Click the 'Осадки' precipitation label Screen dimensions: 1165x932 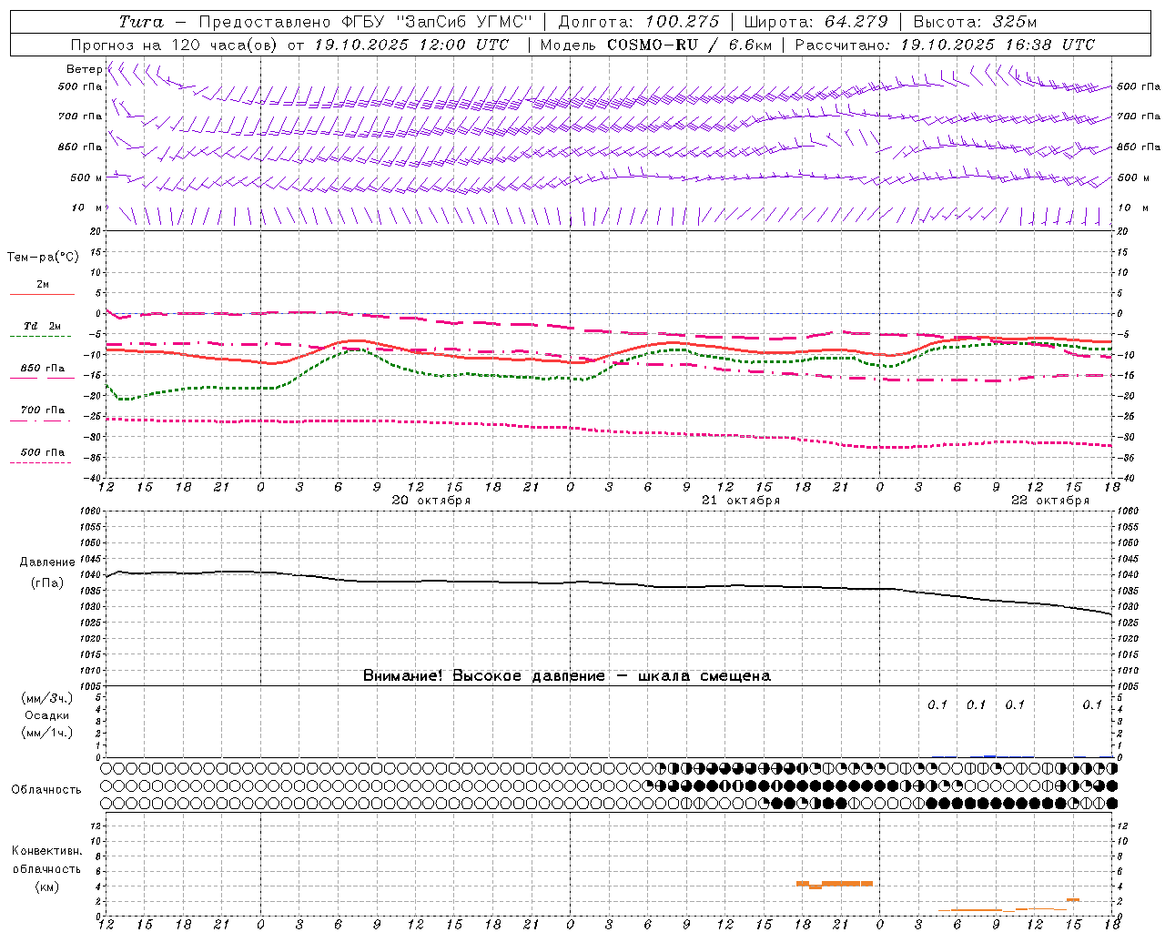[x=47, y=715]
